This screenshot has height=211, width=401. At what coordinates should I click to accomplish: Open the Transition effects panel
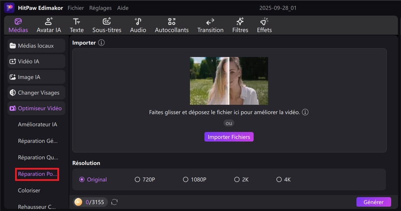[x=211, y=26]
